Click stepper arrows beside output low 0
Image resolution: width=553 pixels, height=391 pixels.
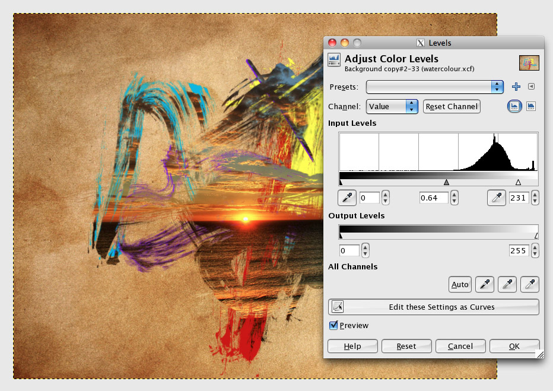click(366, 250)
